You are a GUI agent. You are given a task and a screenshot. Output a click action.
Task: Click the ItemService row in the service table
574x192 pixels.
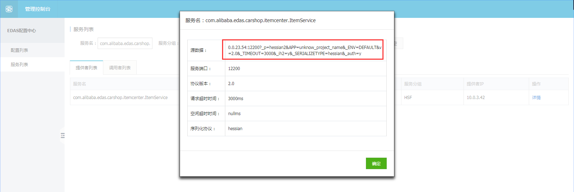coord(319,97)
